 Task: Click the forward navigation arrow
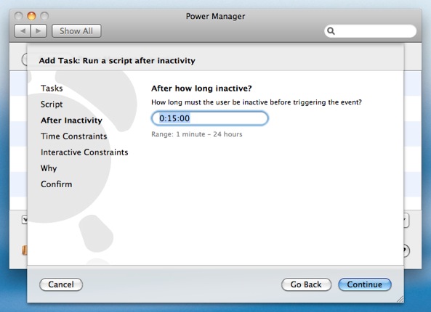point(39,30)
